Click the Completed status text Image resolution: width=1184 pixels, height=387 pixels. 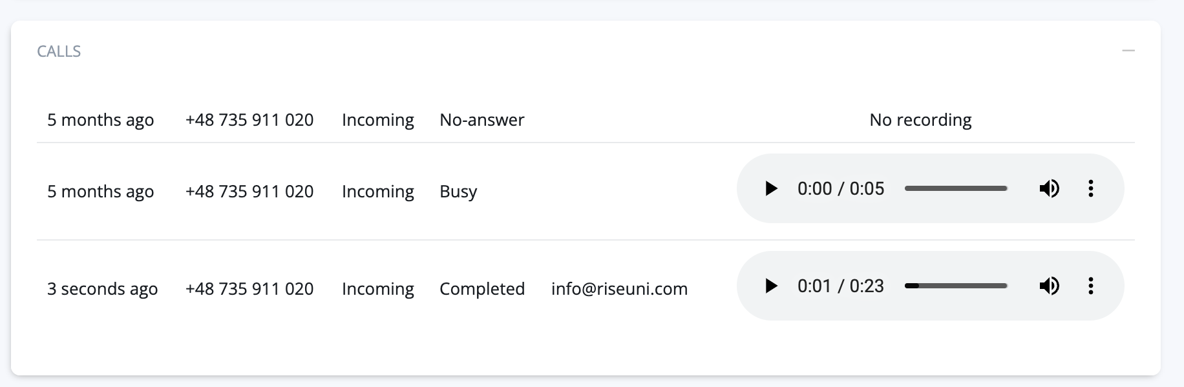point(482,289)
